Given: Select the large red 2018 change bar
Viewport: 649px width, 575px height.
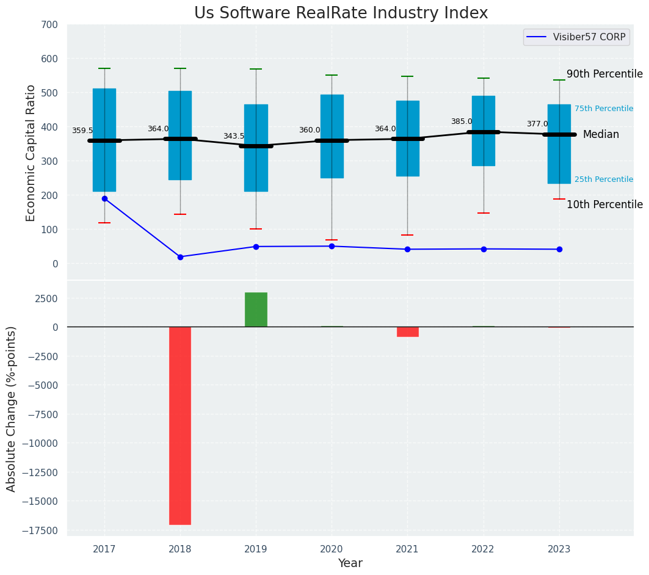Looking at the screenshot, I should coord(180,425).
